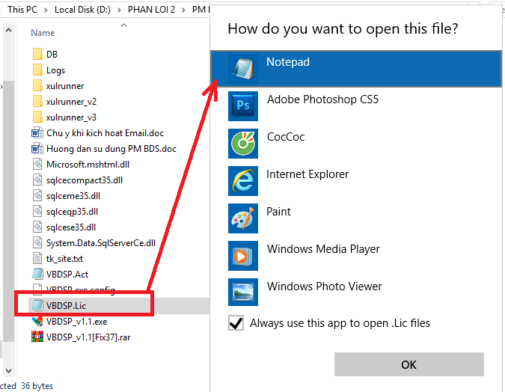Select the file name sqlceme35.dll

[x=73, y=195]
